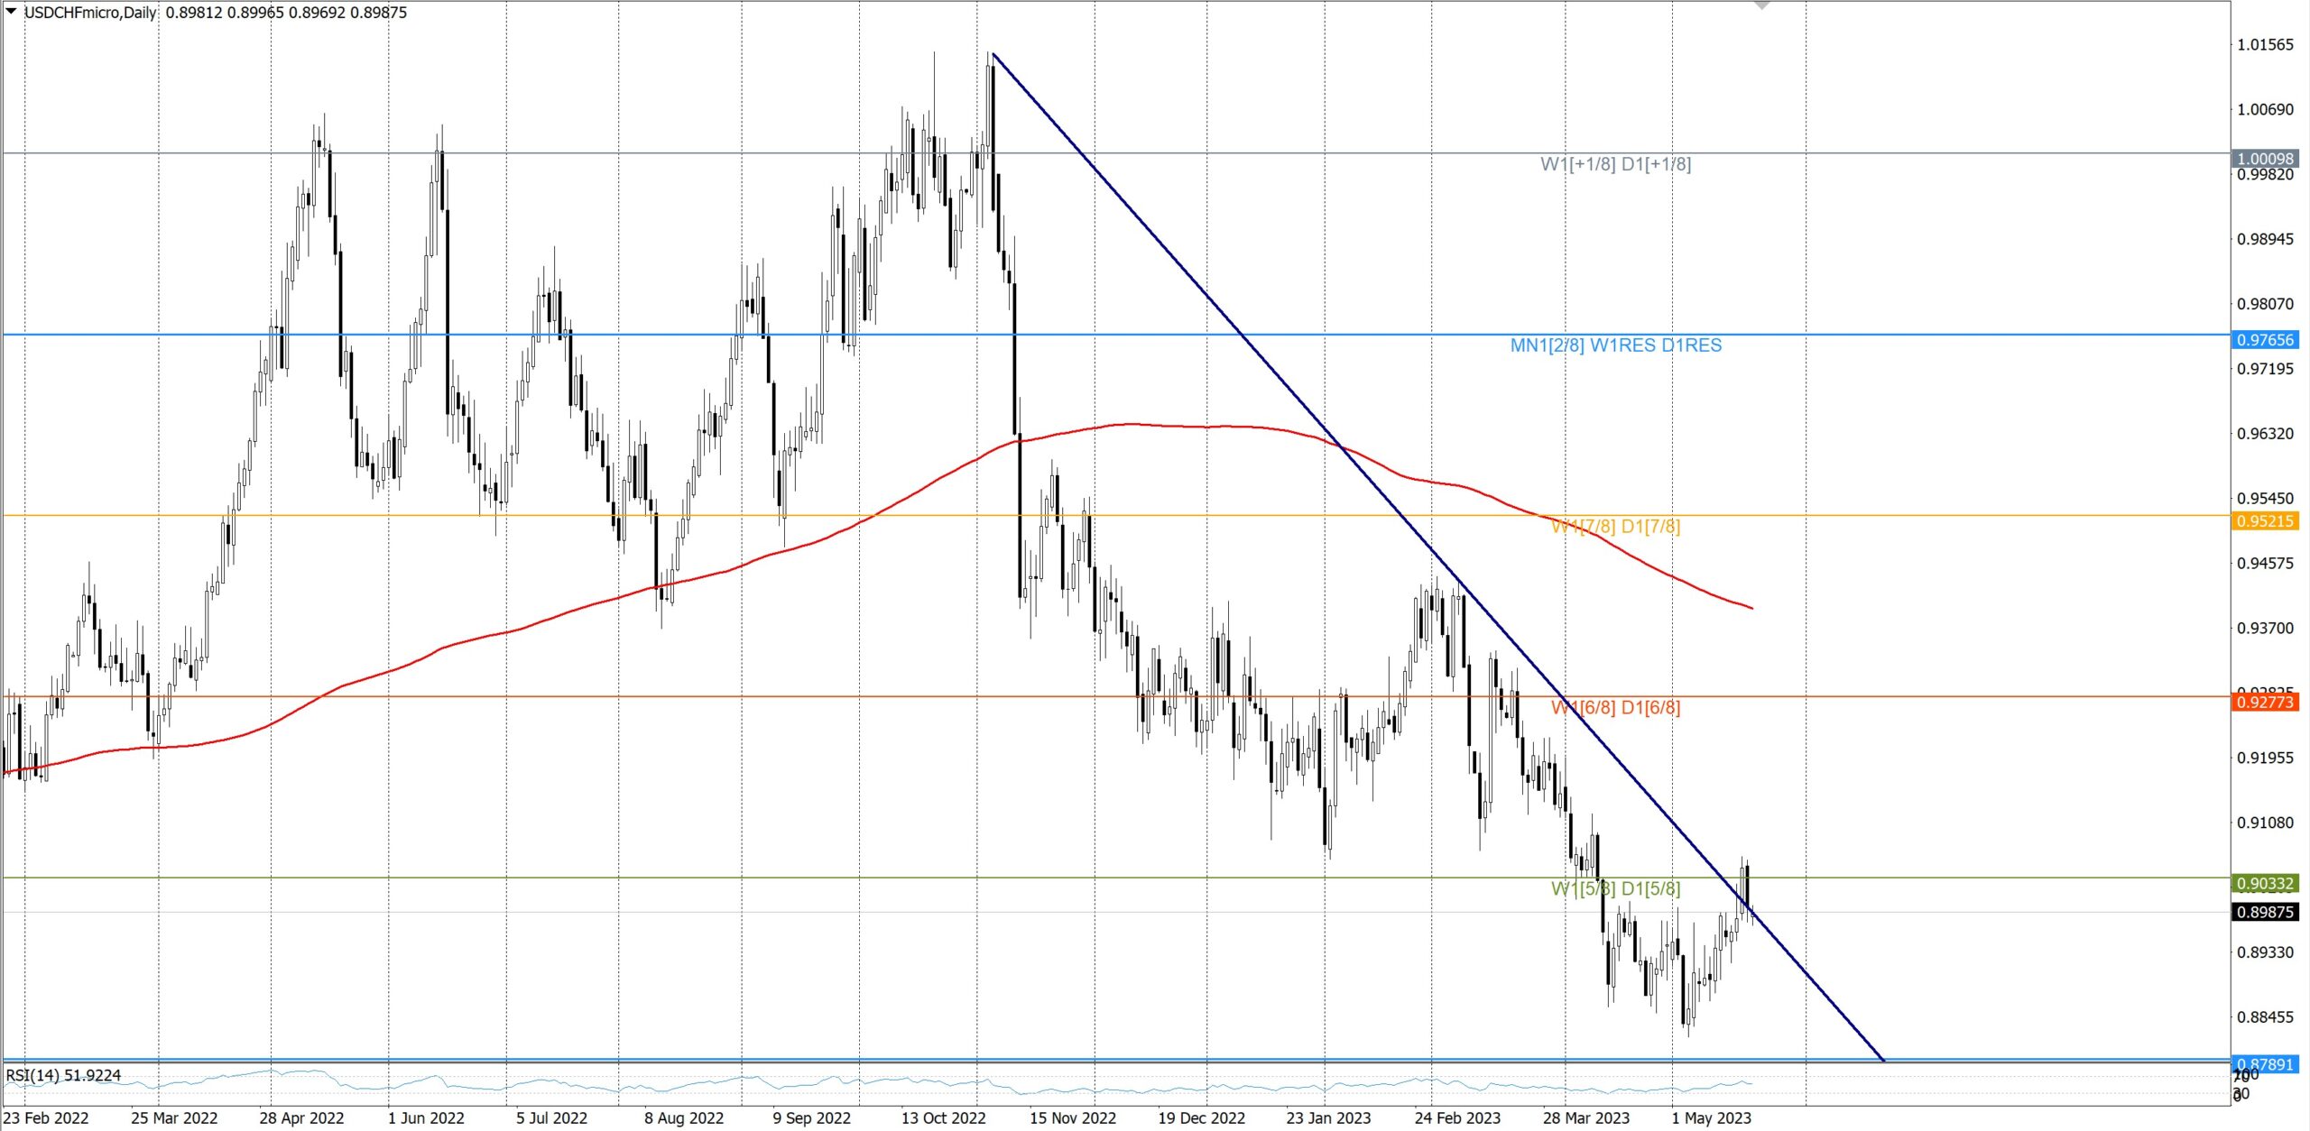The image size is (2310, 1131).
Task: Click the 13 Oct 2022 date label
Action: pyautogui.click(x=943, y=1118)
